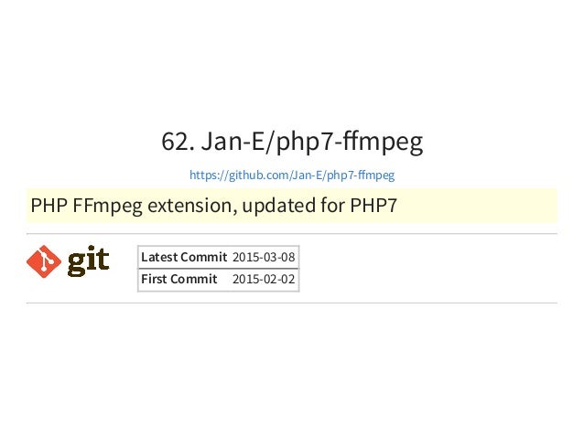This screenshot has width=584, height=425.
Task: Select the 2015-03-08 latest commit date
Action: pyautogui.click(x=264, y=258)
